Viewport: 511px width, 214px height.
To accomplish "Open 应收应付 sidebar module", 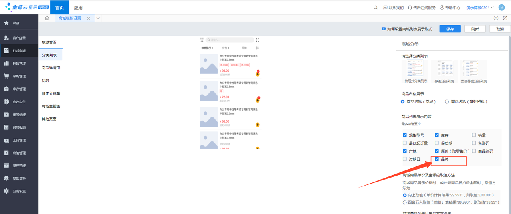I will (19, 102).
